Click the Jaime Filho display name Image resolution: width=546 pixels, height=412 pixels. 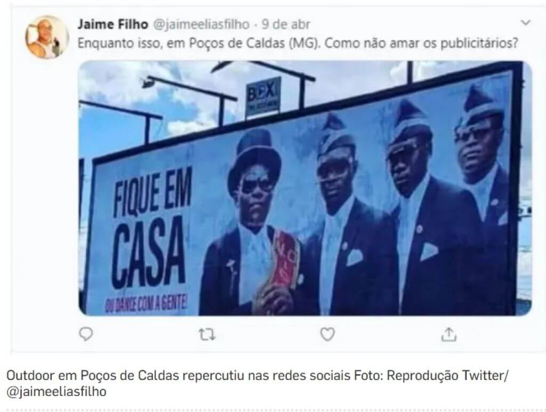coord(113,25)
